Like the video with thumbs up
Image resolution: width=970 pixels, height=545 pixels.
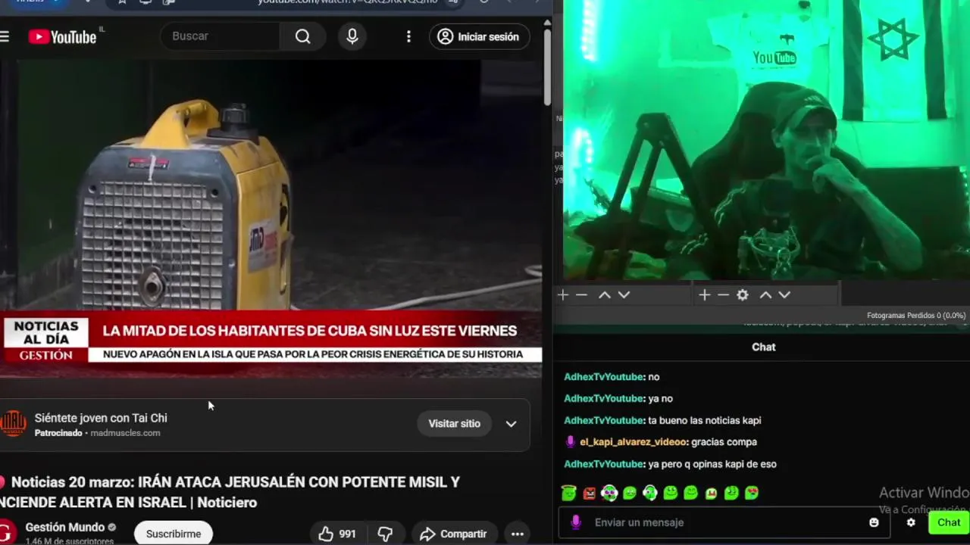tap(337, 534)
